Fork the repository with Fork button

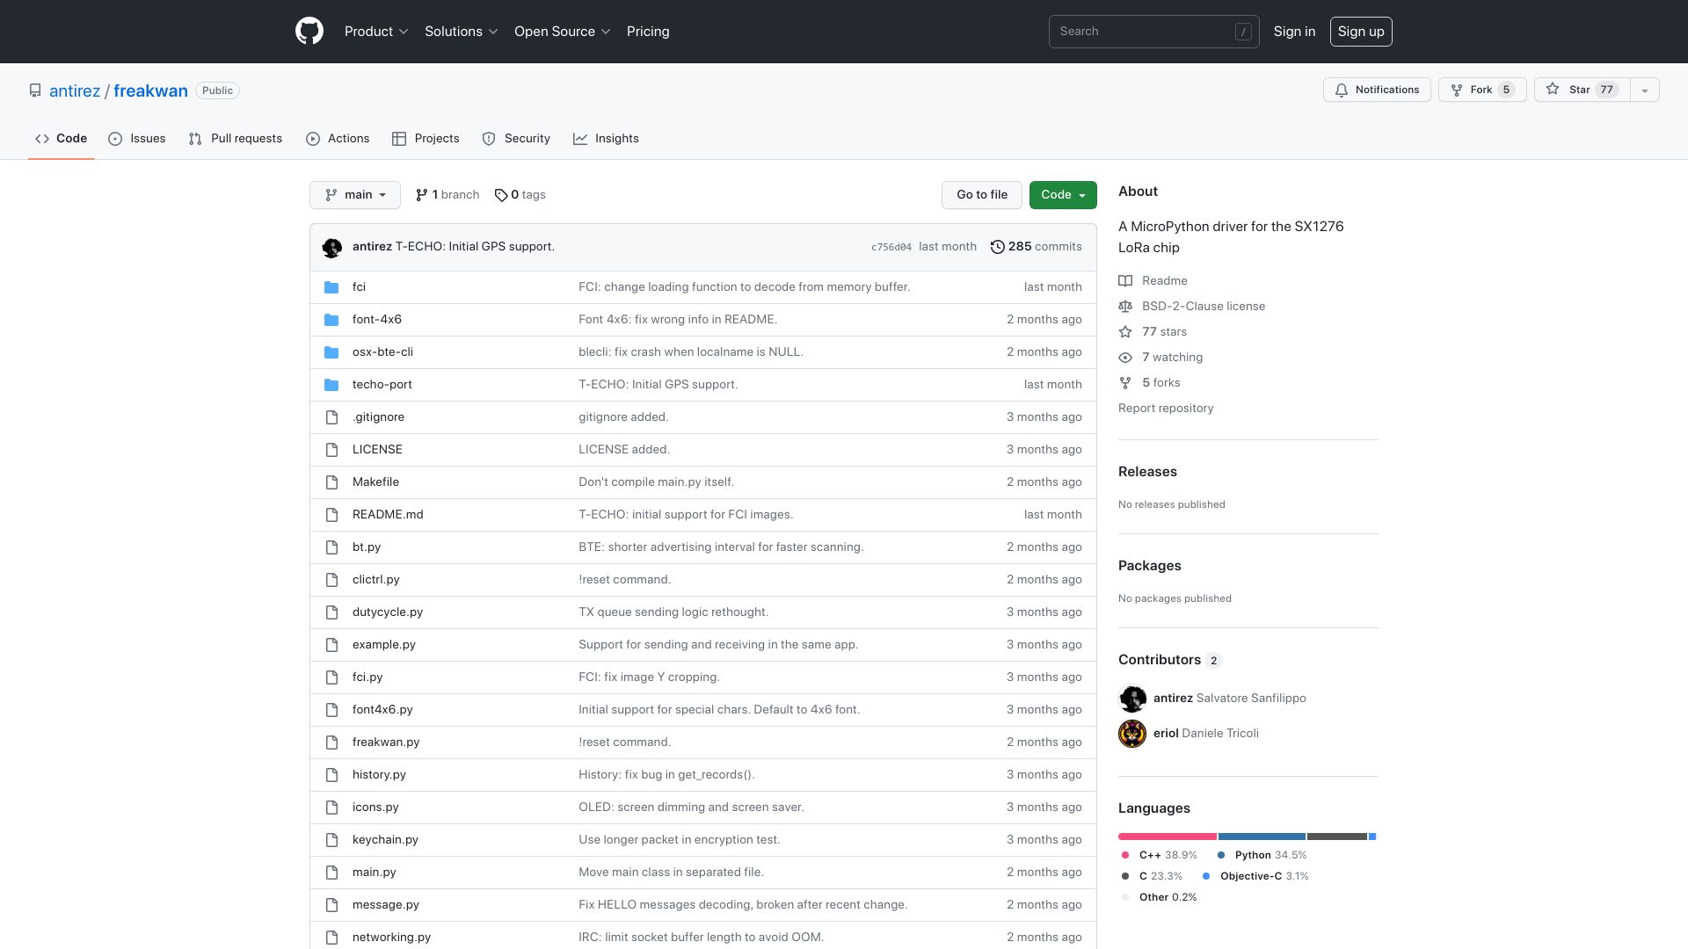click(x=1482, y=90)
